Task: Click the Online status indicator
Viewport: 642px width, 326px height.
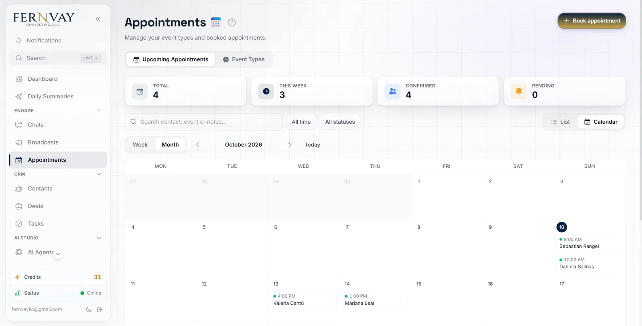Action: coord(91,293)
